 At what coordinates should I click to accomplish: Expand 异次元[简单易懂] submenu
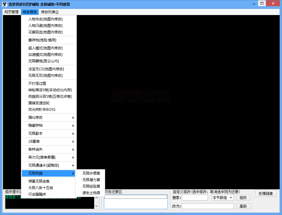tap(49, 157)
